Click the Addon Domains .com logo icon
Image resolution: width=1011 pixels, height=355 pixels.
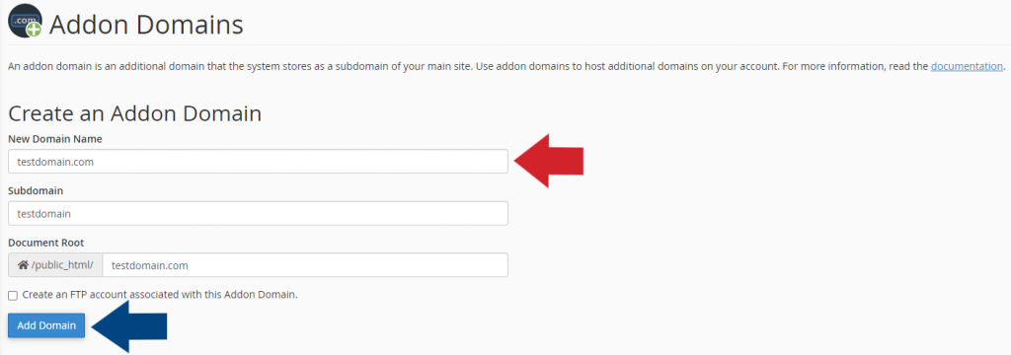point(25,21)
